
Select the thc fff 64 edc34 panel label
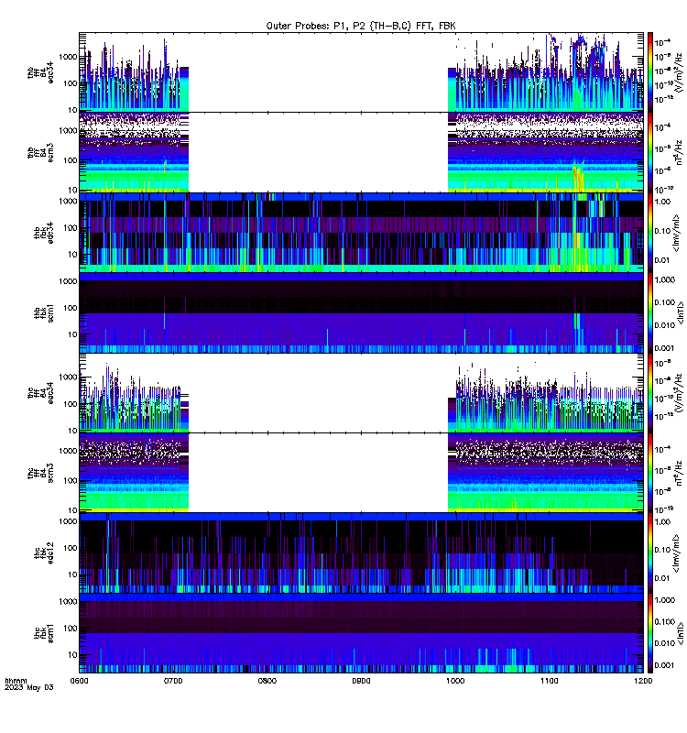pyautogui.click(x=40, y=393)
